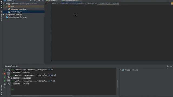Click console result 1.571019541571651
Viewport: 173px width, 97px height.
point(20,84)
